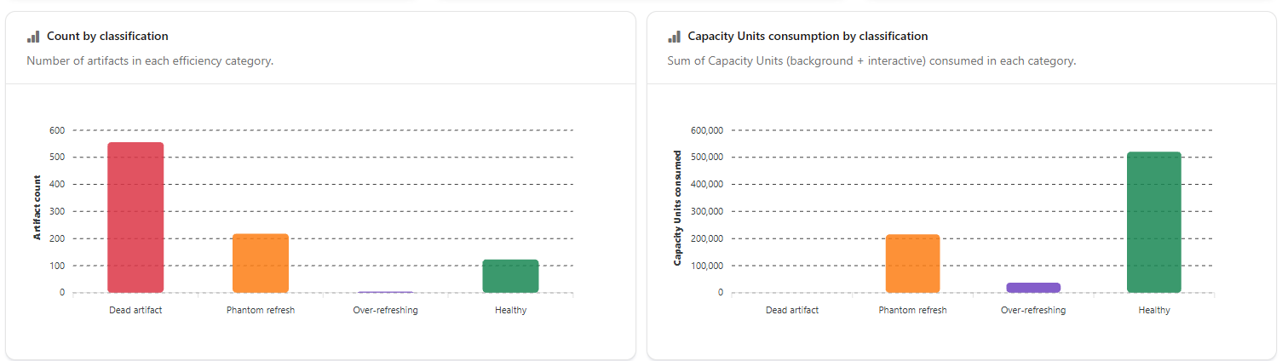Click the 300,000 tick on capacity axis
This screenshot has height=361, width=1282.
[706, 211]
